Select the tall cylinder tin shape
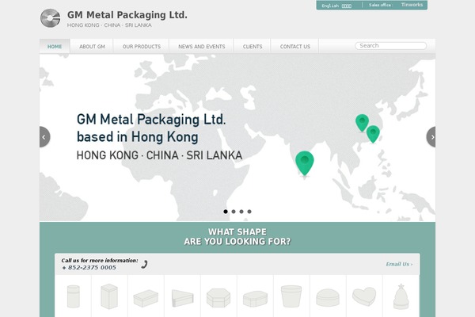This screenshot has width=475, height=317. point(74,296)
